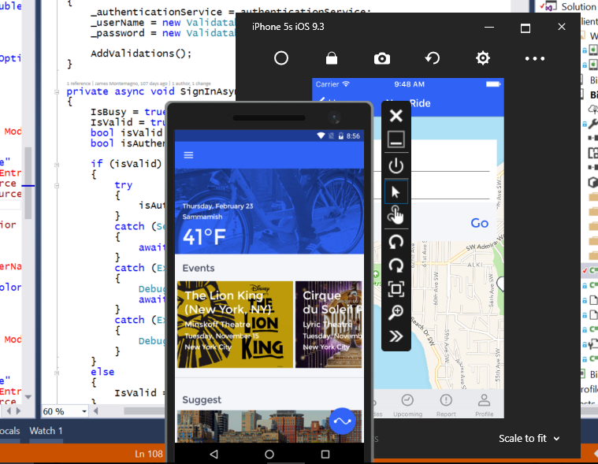Open the Cirque du Soleil event card

click(x=329, y=325)
